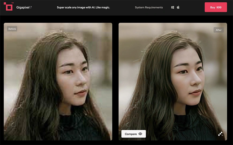Image resolution: width=233 pixels, height=145 pixels.
Task: Click the 'Super scale any image with AI' tagline
Action: pyautogui.click(x=83, y=7)
